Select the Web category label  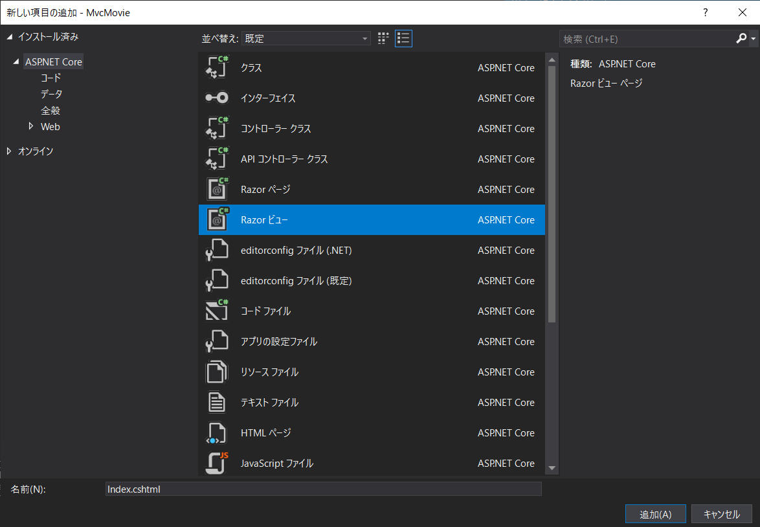(50, 126)
